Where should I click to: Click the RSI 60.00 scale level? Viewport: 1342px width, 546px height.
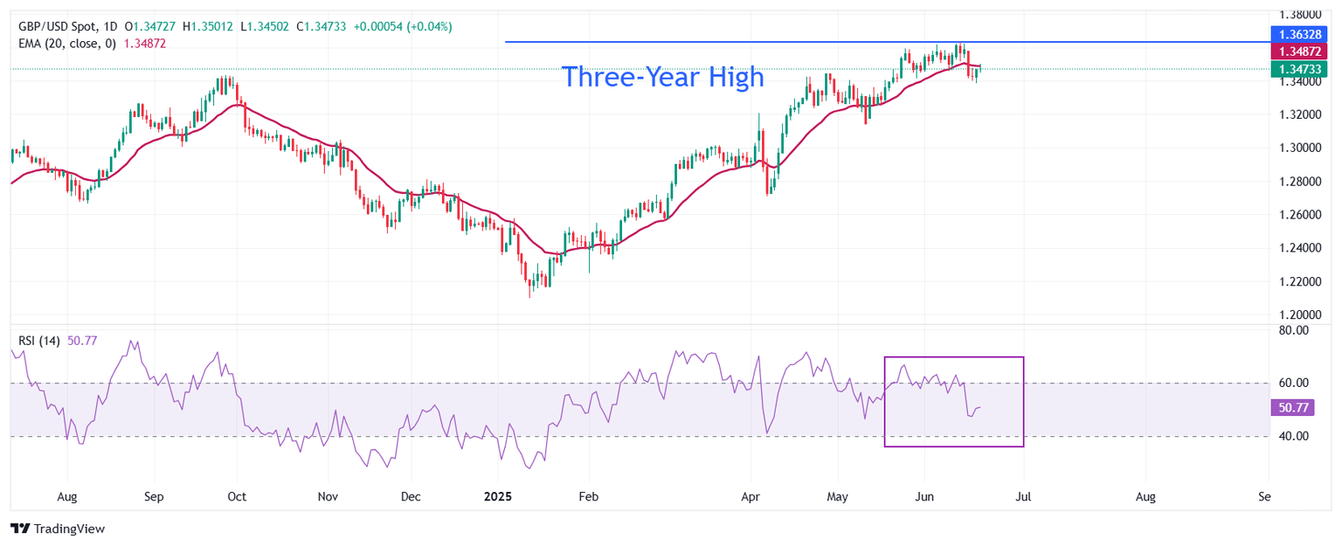pos(1293,383)
